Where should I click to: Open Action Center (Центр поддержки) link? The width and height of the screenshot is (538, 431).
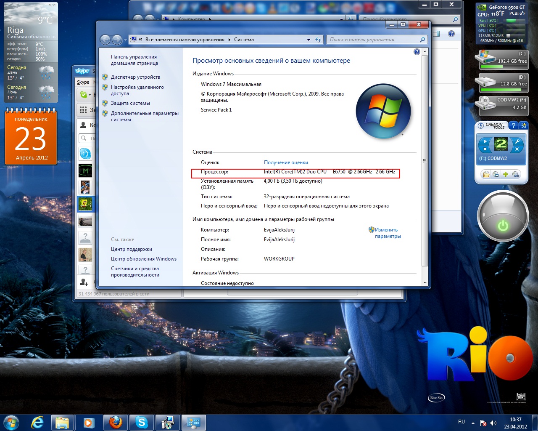pos(132,249)
